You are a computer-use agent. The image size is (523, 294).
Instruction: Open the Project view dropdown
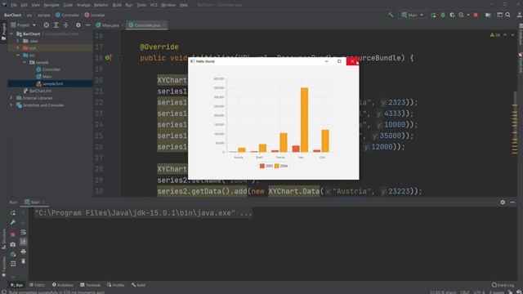point(24,25)
